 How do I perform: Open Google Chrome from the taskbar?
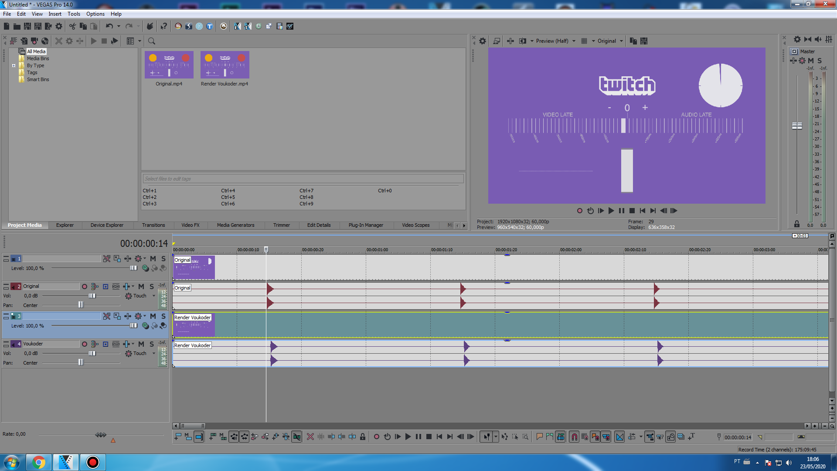[39, 462]
